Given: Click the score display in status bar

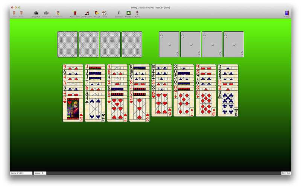Looking at the screenshot, I should point(40,173).
